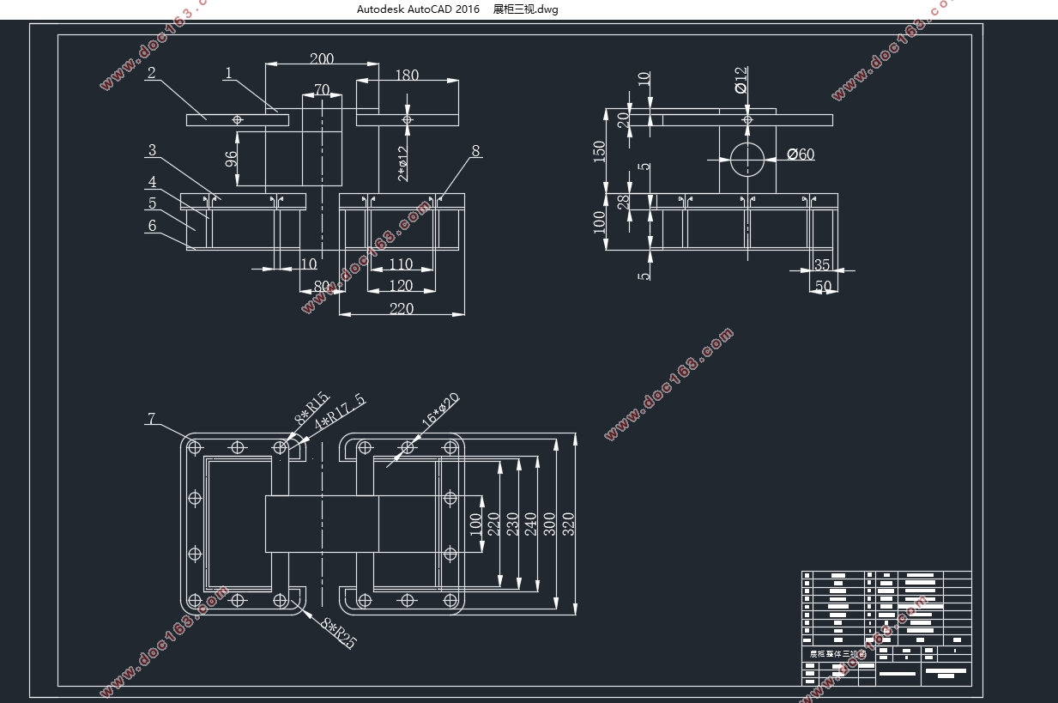Click the Autodesk AutoCAD 2016 title text
Viewport: 1058px width, 703px height.
point(419,9)
